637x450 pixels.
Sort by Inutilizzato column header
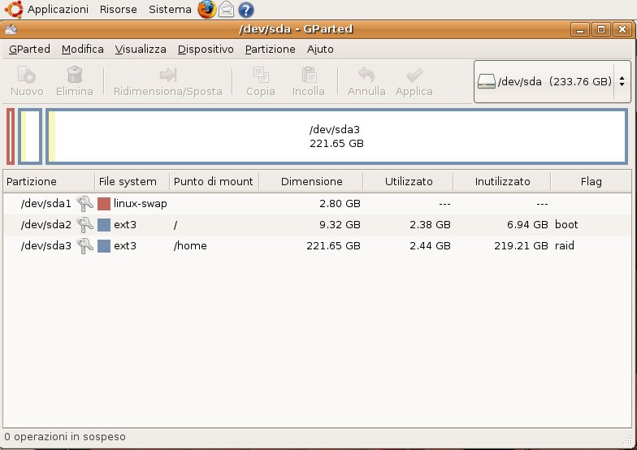click(502, 182)
